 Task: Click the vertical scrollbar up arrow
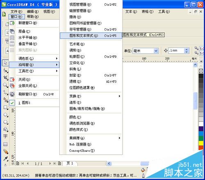pyautogui.click(x=195, y=64)
